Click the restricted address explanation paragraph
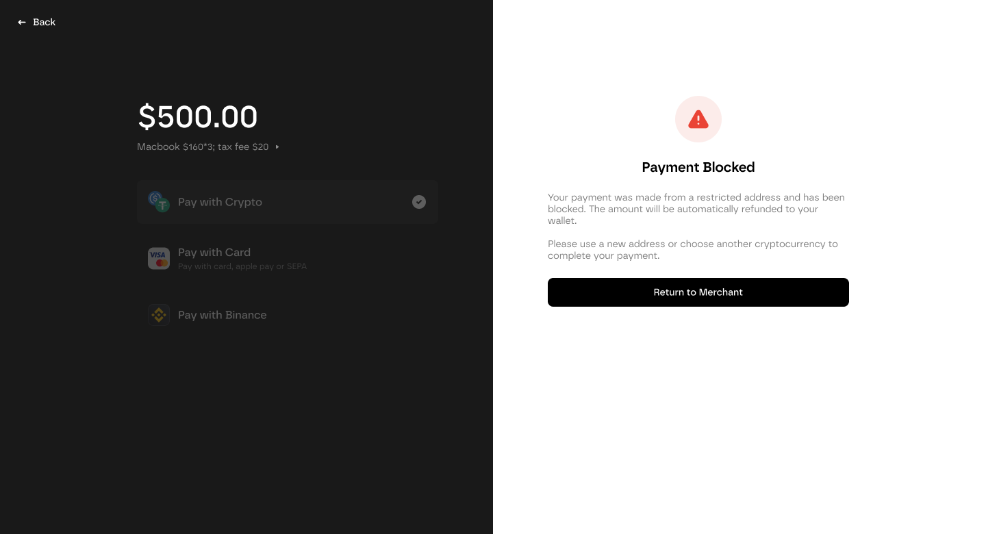Viewport: 986px width, 534px height. pyautogui.click(x=696, y=209)
